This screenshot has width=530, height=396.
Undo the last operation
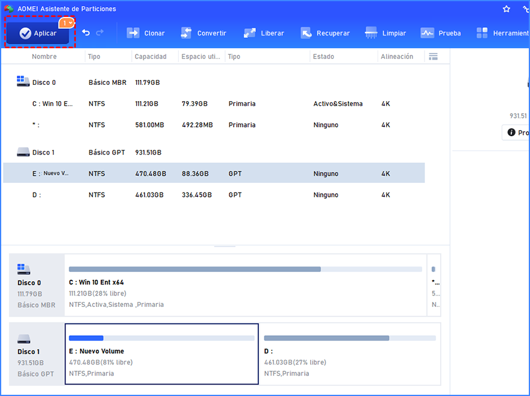pyautogui.click(x=86, y=33)
